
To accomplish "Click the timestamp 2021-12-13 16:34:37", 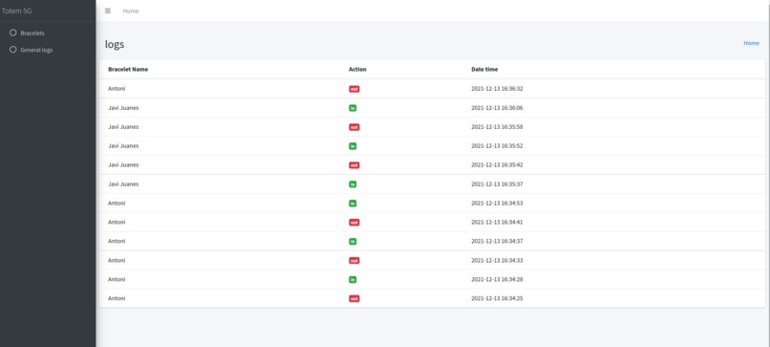I will (497, 241).
